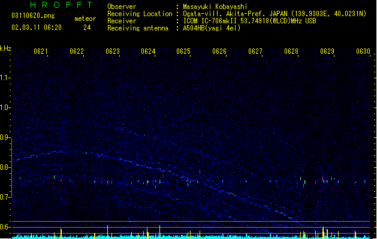The height and width of the screenshot is (239, 377).
Task: Select the filename 03110620.png
Action: (x=33, y=16)
